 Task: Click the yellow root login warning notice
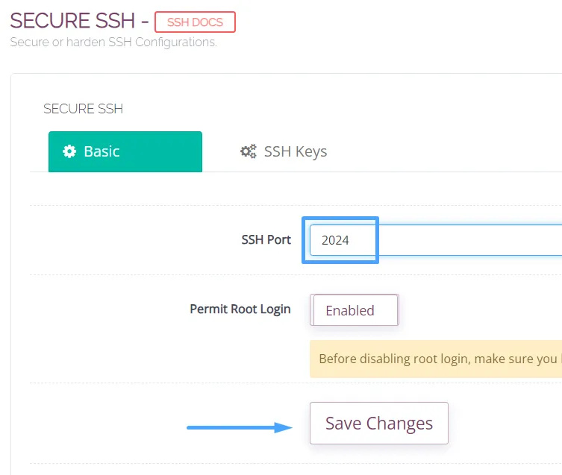coord(436,359)
